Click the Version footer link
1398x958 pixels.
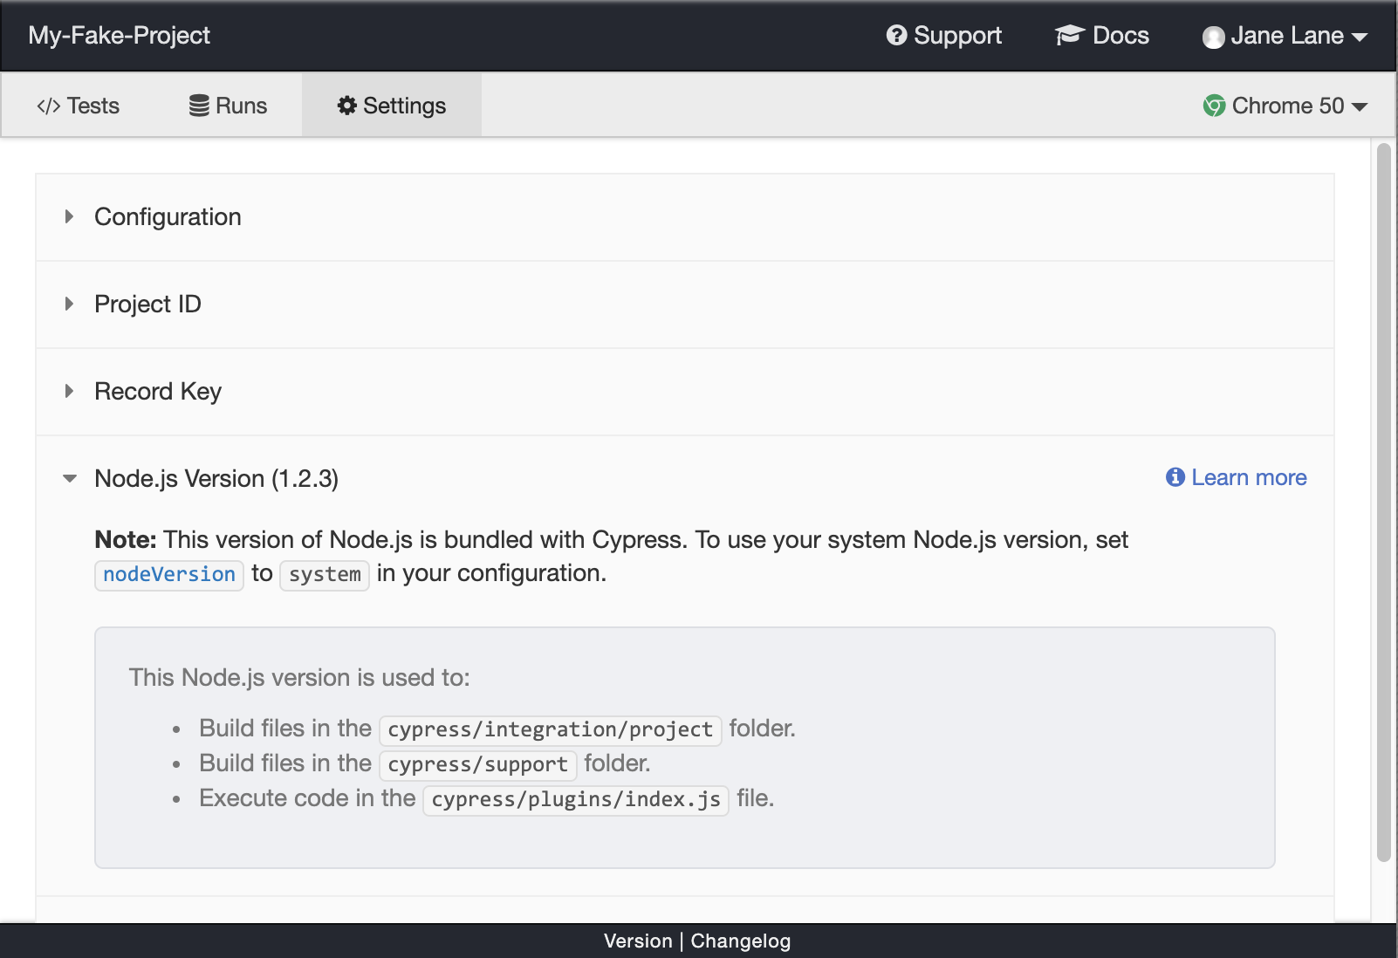tap(638, 941)
